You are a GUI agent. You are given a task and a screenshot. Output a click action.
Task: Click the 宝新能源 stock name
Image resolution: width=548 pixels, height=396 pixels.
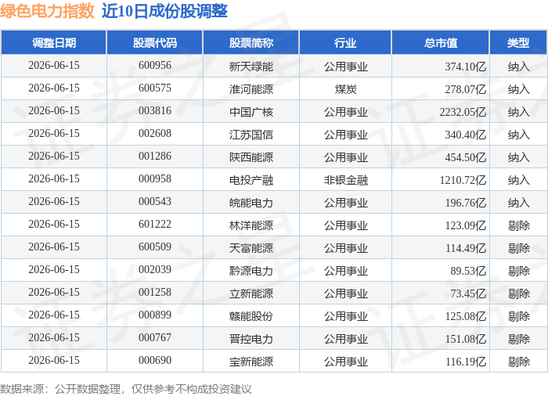(x=251, y=362)
